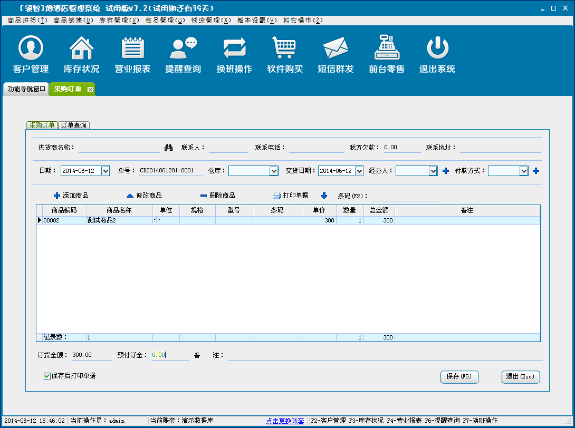Image resolution: width=575 pixels, height=428 pixels.
Task: Open the 库存管理 menu
Action: click(119, 21)
